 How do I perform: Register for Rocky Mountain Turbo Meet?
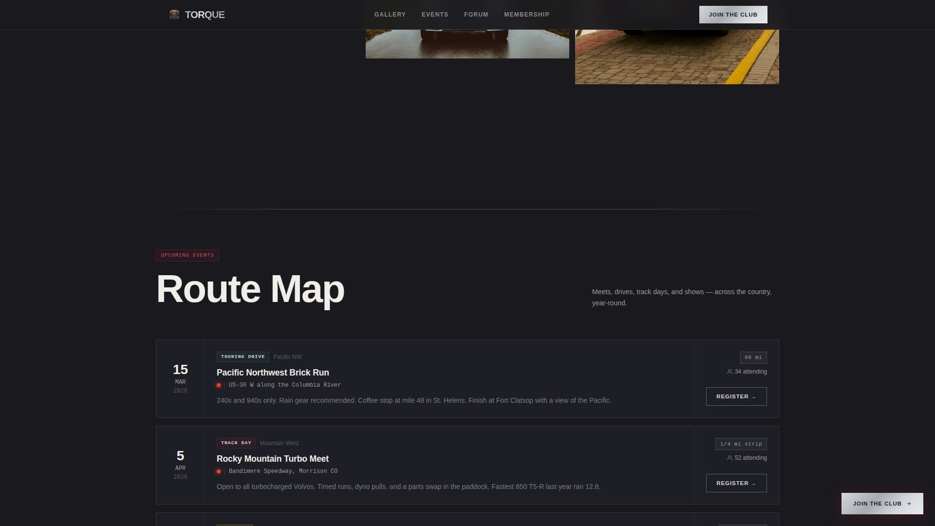(x=736, y=483)
